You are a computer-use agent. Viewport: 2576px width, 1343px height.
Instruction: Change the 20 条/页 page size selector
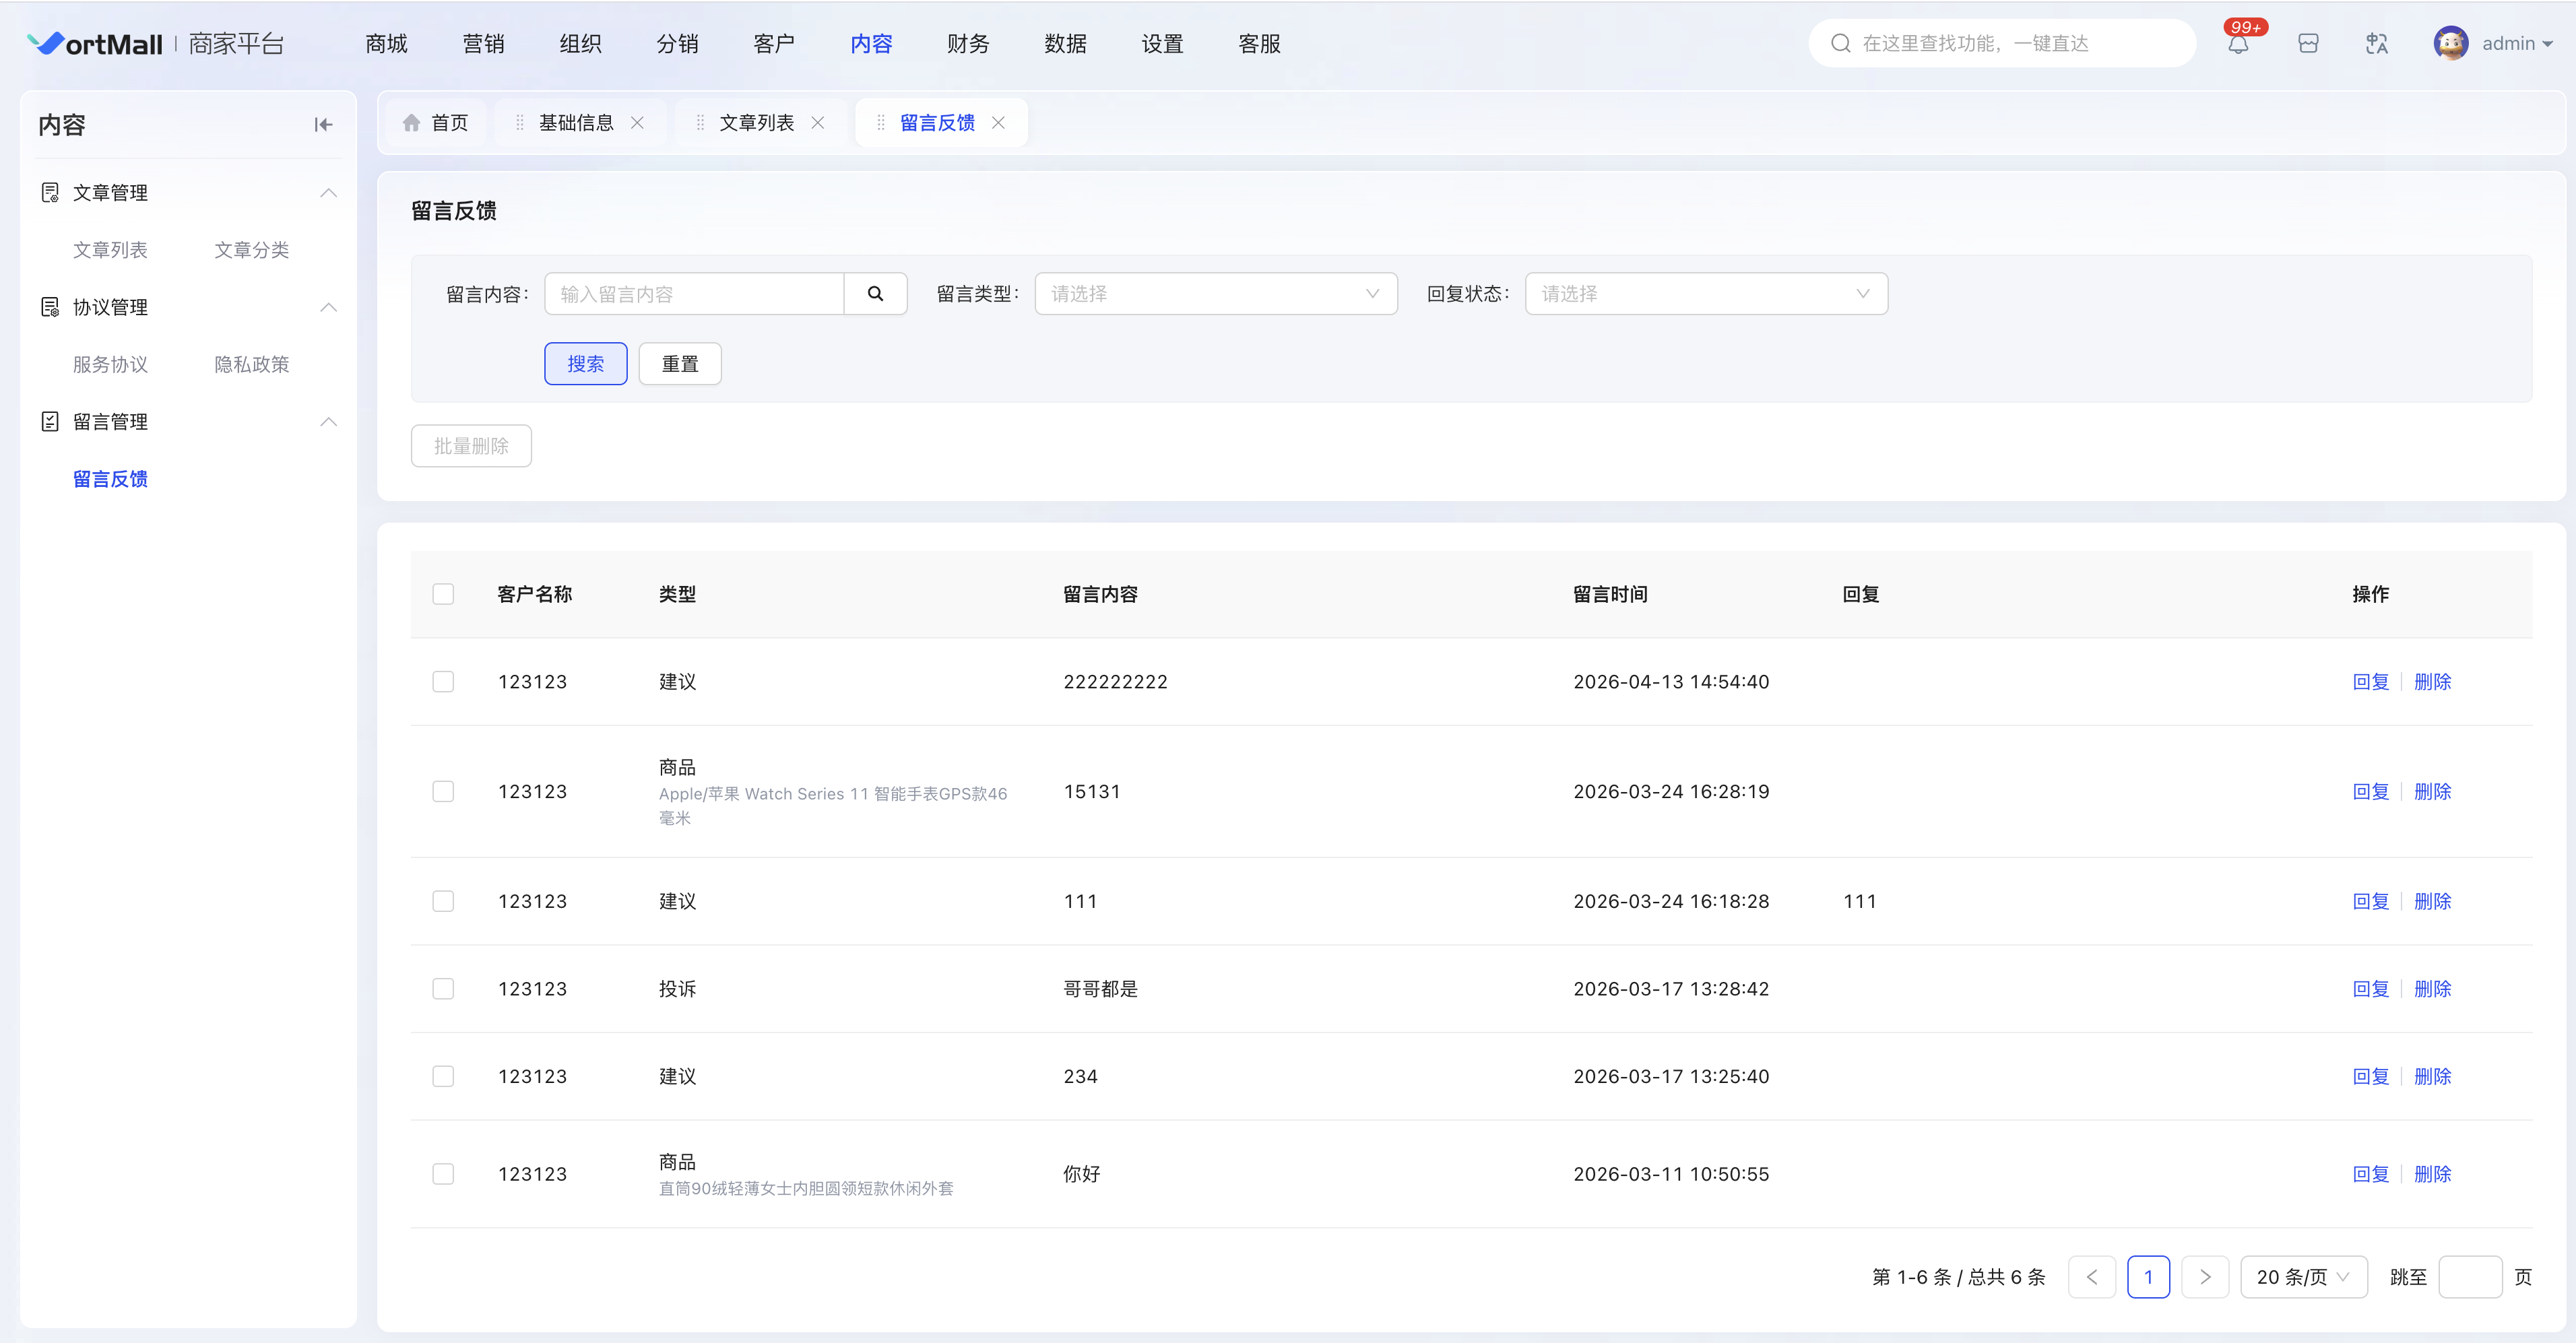2302,1277
